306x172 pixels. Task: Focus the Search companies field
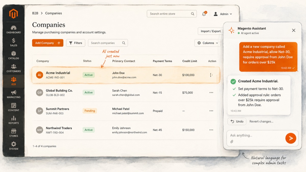[x=108, y=43]
